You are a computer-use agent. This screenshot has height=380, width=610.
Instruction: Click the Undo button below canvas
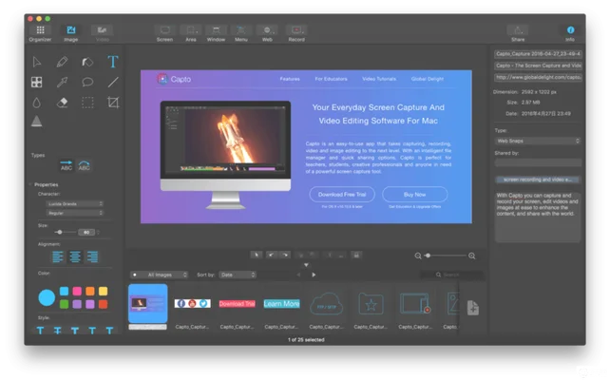271,255
